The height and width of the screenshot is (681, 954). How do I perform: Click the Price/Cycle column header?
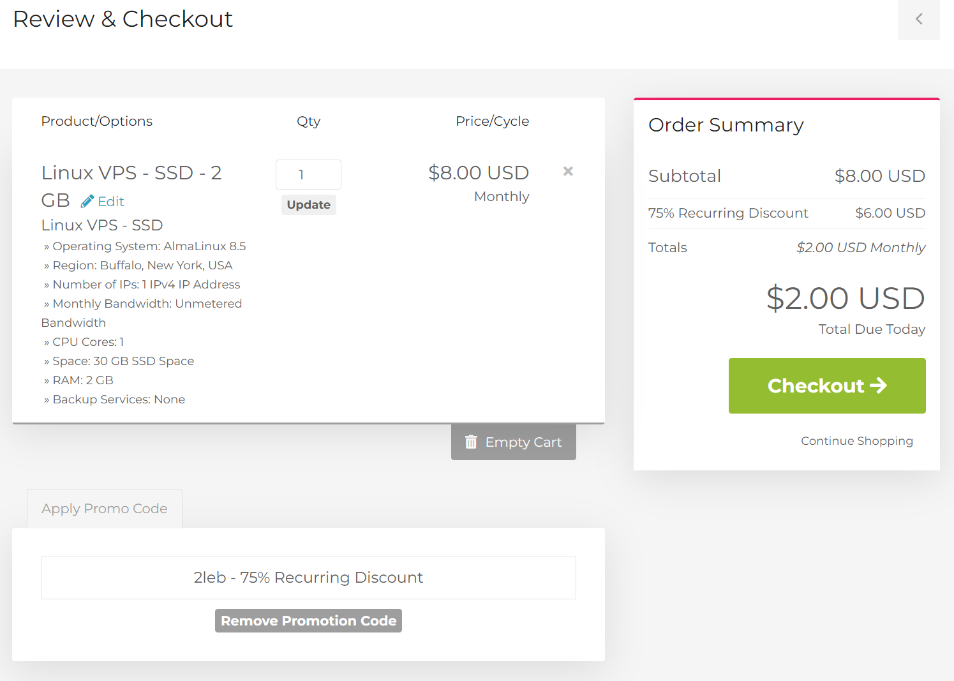point(492,121)
